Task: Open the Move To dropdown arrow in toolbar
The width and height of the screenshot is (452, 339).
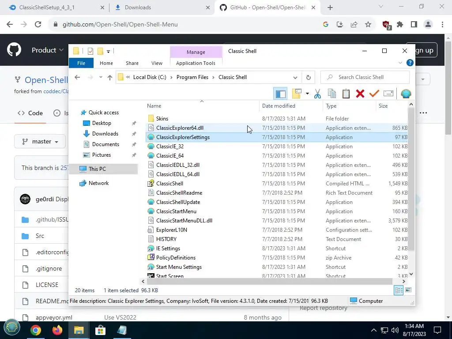Action: 307,94
